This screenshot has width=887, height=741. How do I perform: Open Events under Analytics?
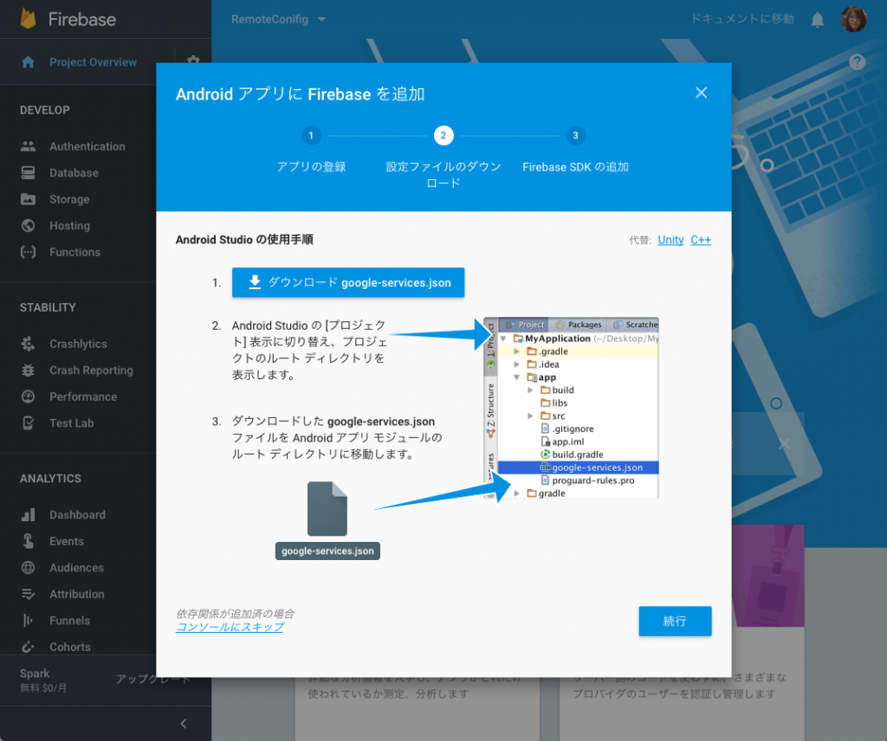click(x=67, y=541)
